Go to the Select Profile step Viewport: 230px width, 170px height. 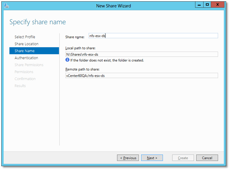(x=25, y=37)
